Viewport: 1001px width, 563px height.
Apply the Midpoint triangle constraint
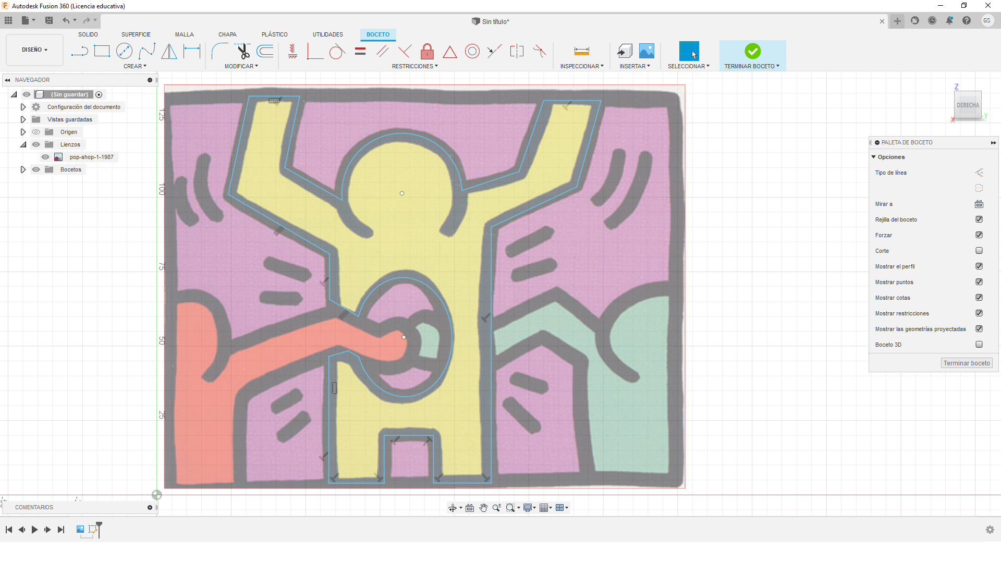click(x=450, y=52)
